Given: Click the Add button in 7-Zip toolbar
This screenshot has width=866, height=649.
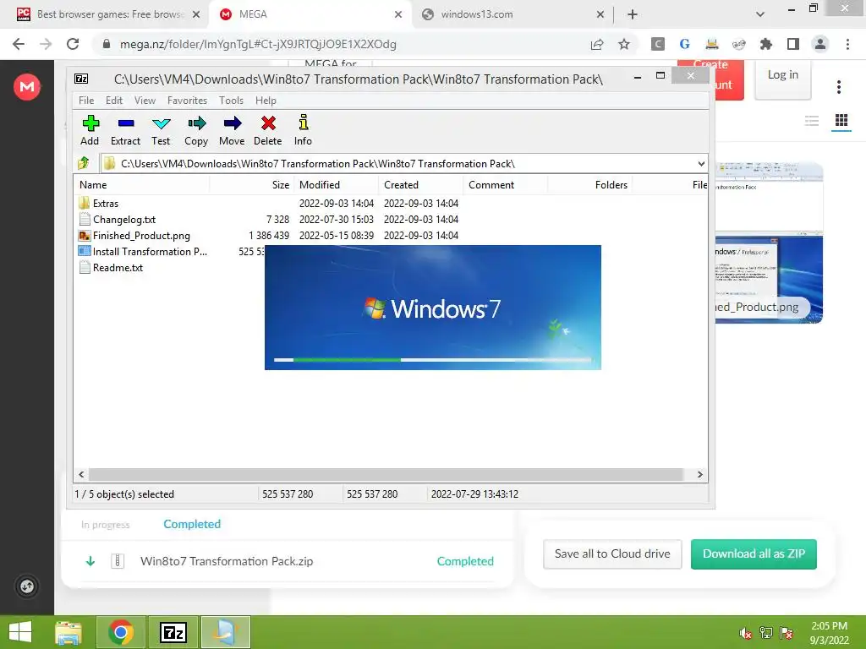Looking at the screenshot, I should point(90,131).
